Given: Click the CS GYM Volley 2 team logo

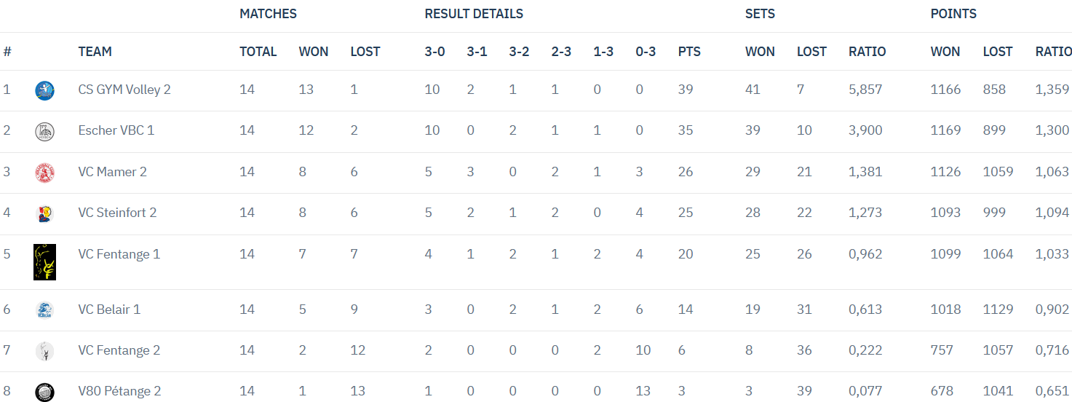Looking at the screenshot, I should click(44, 90).
